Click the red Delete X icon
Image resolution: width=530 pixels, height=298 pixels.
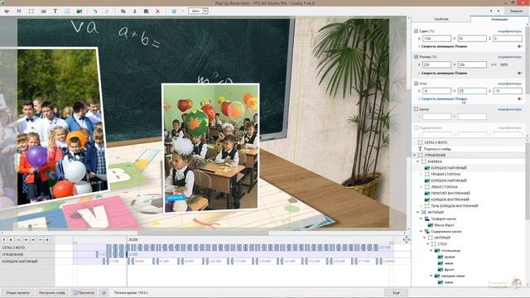point(157,11)
